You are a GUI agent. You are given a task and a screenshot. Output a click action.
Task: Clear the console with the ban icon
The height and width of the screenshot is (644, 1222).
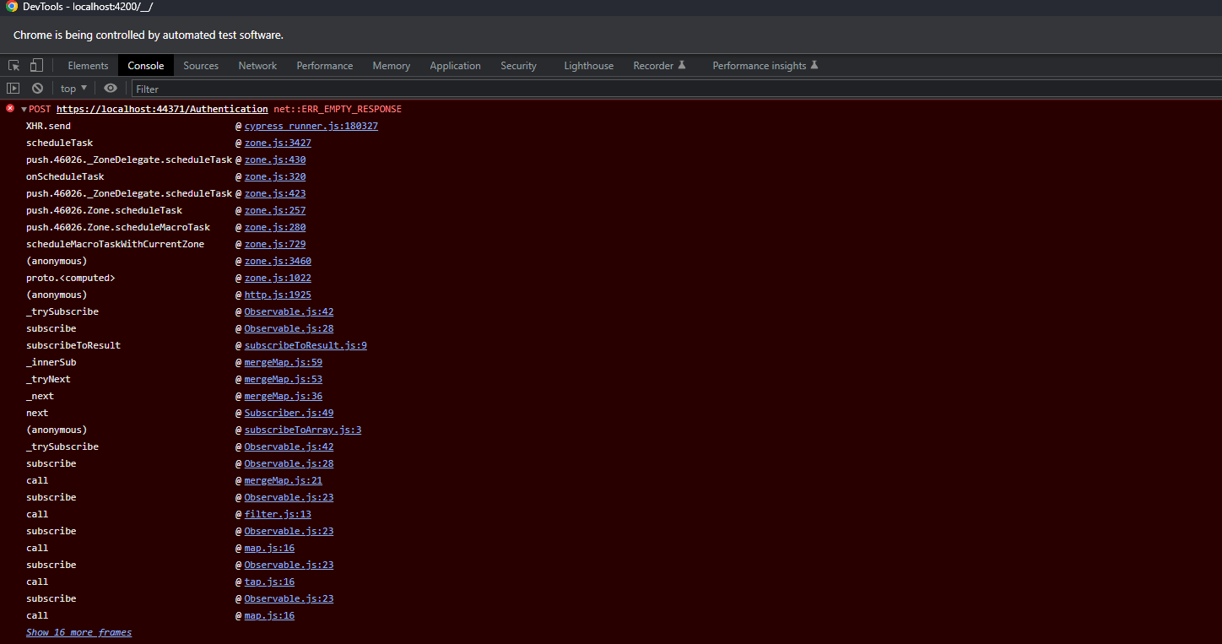pos(37,89)
